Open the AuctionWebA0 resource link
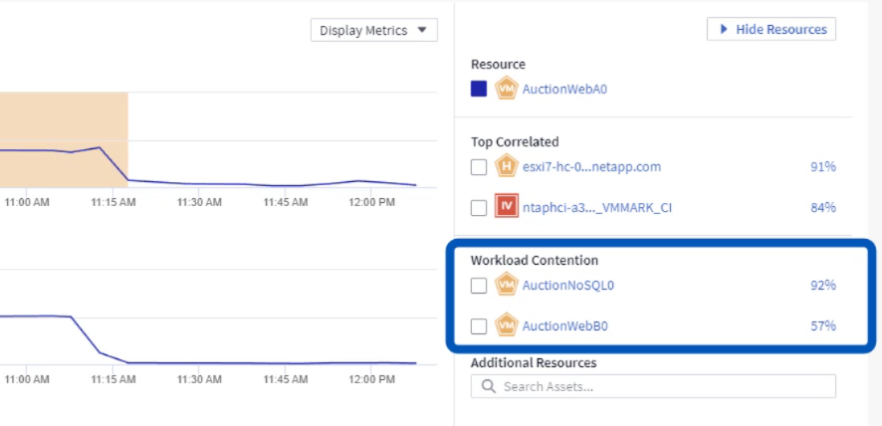The image size is (882, 426). point(564,89)
